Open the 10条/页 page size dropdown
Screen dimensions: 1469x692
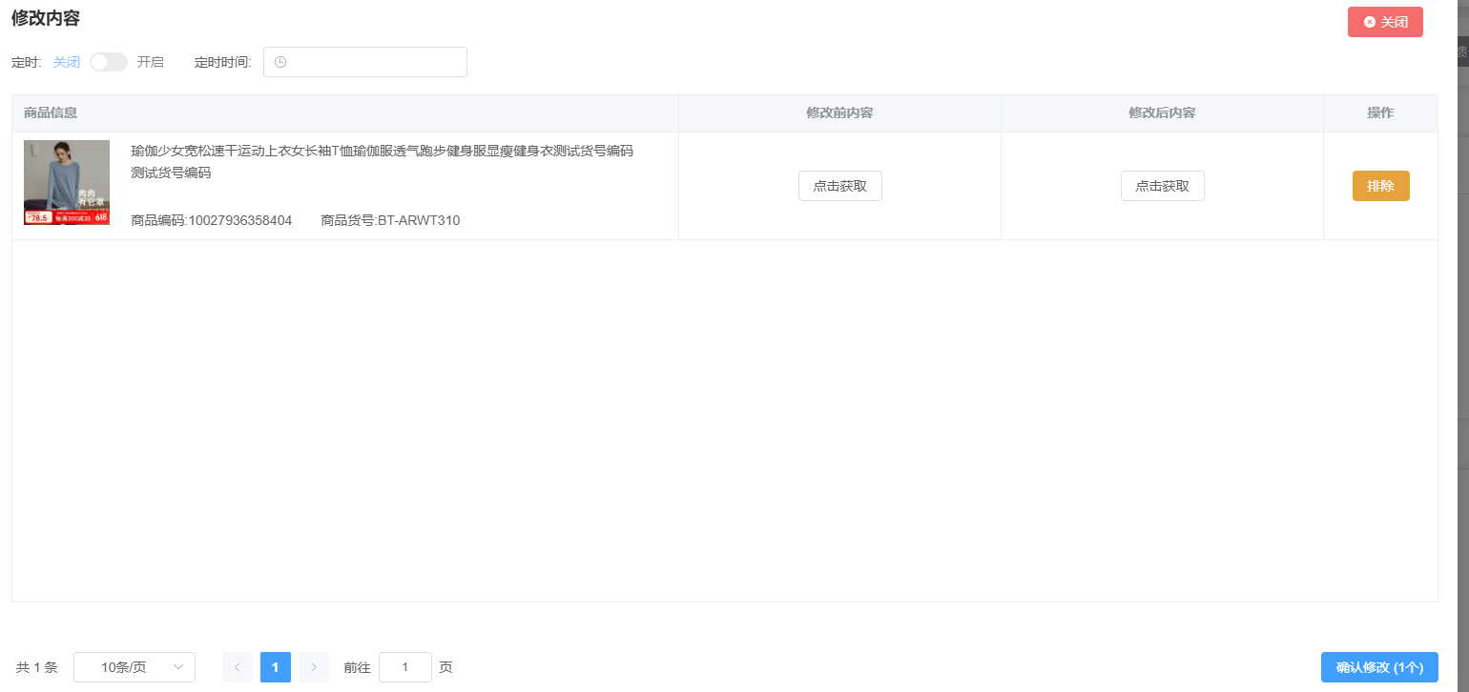point(134,667)
